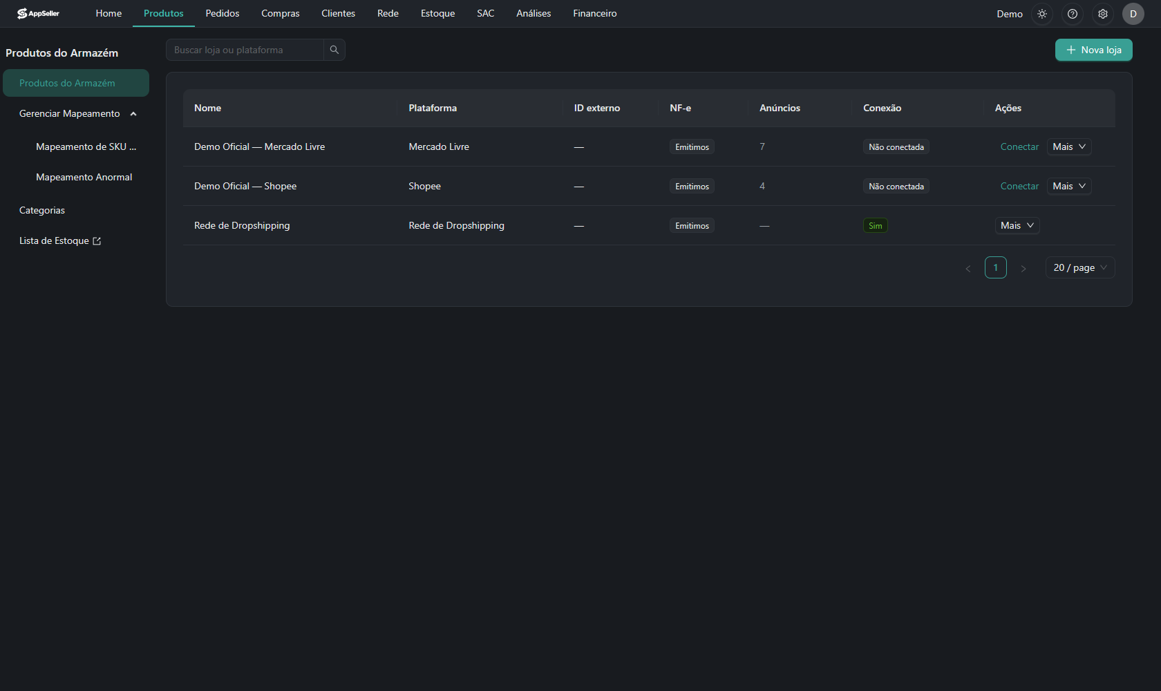Switch to the Produtos menu
This screenshot has width=1161, height=691.
tap(164, 13)
